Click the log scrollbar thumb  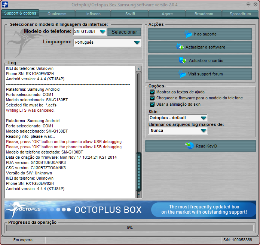(139, 172)
